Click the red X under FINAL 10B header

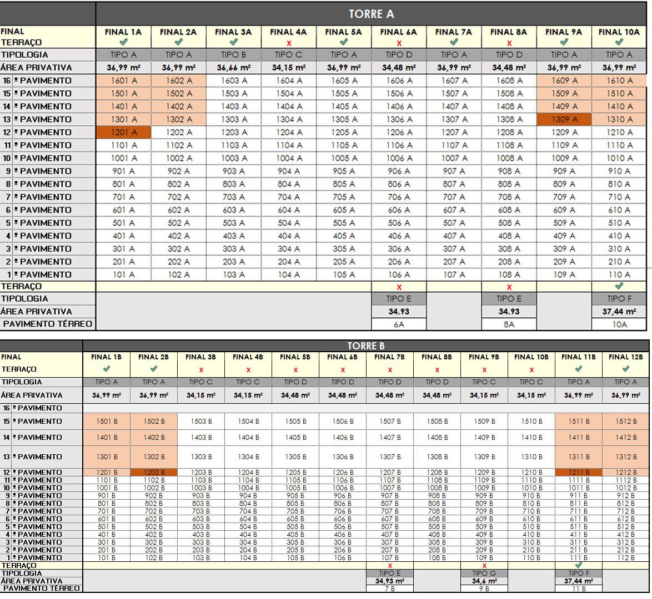coord(531,370)
